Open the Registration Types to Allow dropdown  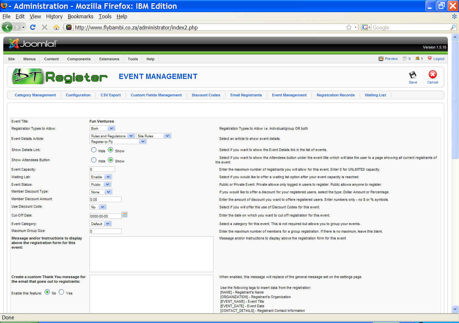(x=102, y=128)
